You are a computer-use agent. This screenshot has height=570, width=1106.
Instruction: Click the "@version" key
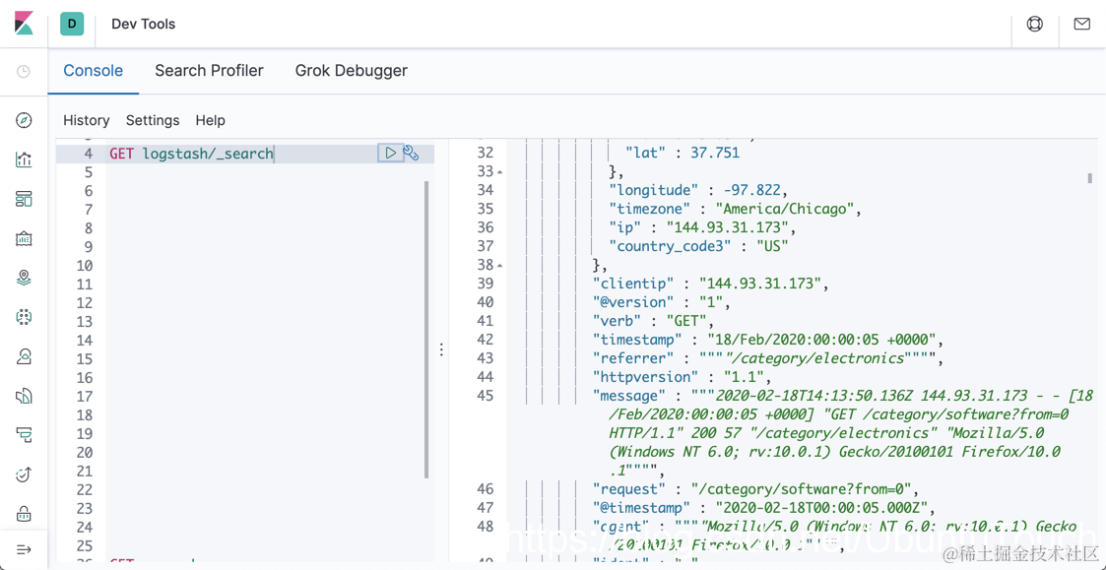[631, 302]
